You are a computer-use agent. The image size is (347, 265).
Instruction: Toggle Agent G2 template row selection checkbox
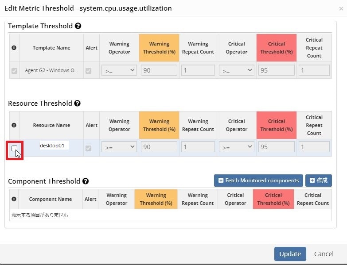point(14,71)
